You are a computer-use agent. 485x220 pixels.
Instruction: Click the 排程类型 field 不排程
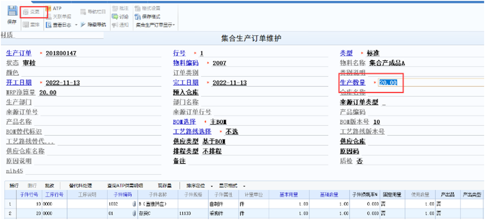265,152
